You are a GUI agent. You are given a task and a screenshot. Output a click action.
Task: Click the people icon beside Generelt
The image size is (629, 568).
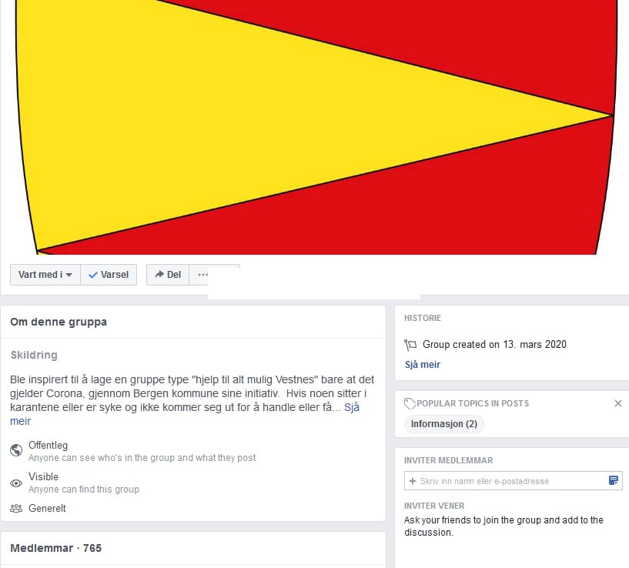pyautogui.click(x=16, y=509)
